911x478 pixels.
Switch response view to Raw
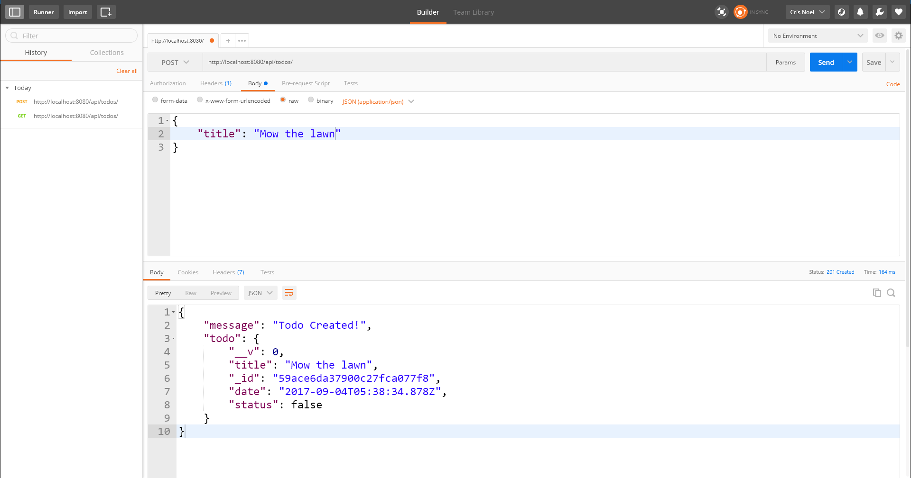tap(191, 293)
